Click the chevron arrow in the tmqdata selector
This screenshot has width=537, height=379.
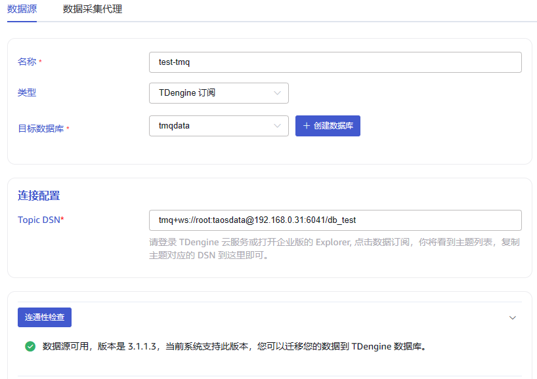277,126
